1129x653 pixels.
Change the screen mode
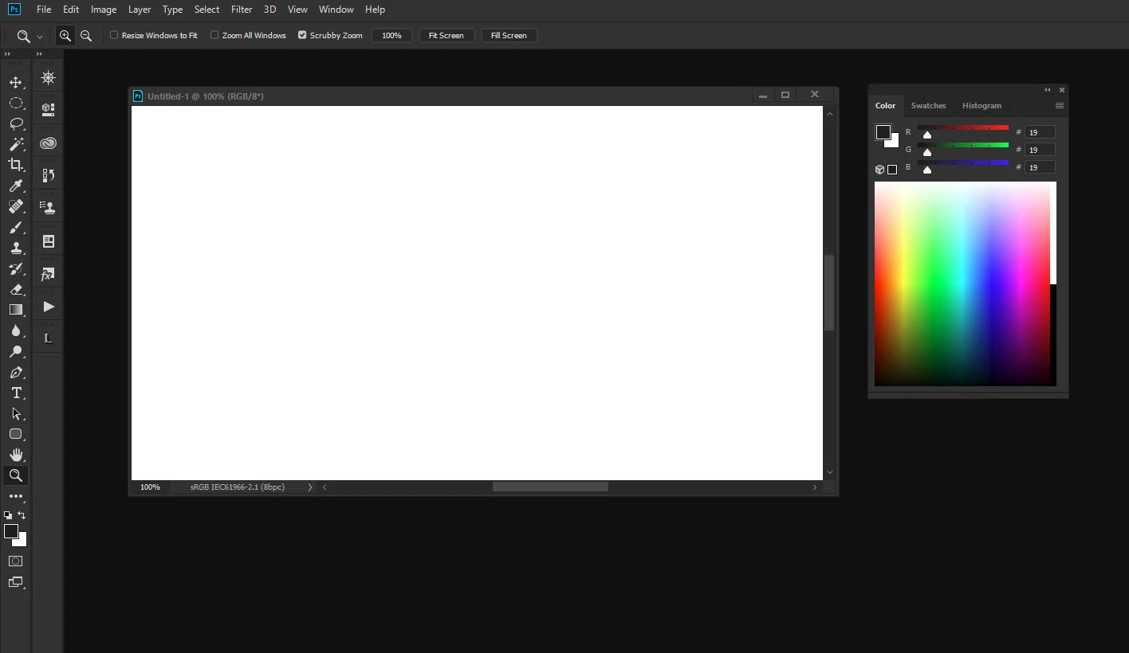coord(15,582)
